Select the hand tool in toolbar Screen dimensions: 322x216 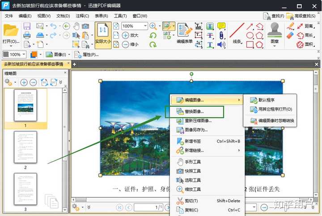point(76,26)
